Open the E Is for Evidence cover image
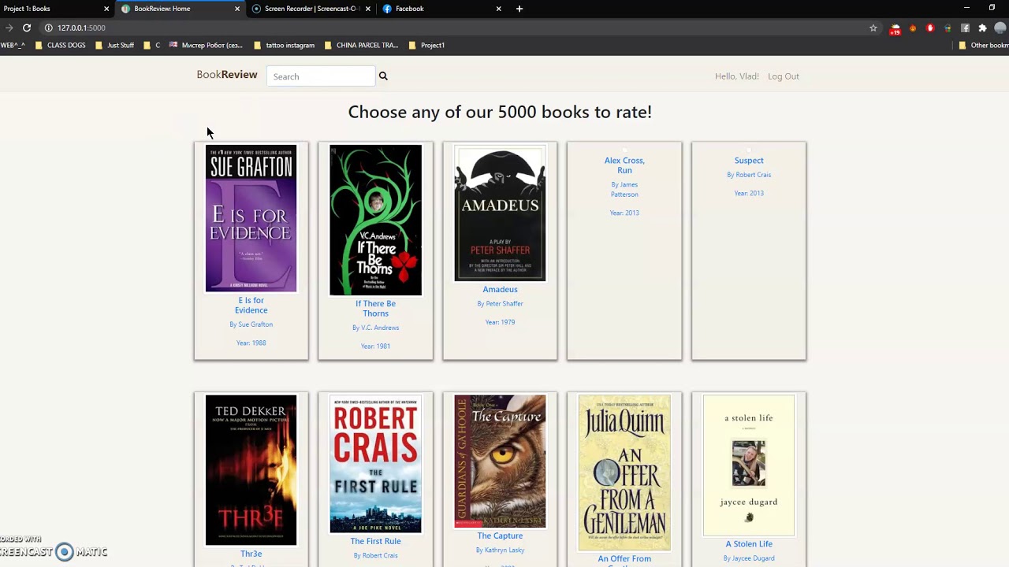 point(251,218)
